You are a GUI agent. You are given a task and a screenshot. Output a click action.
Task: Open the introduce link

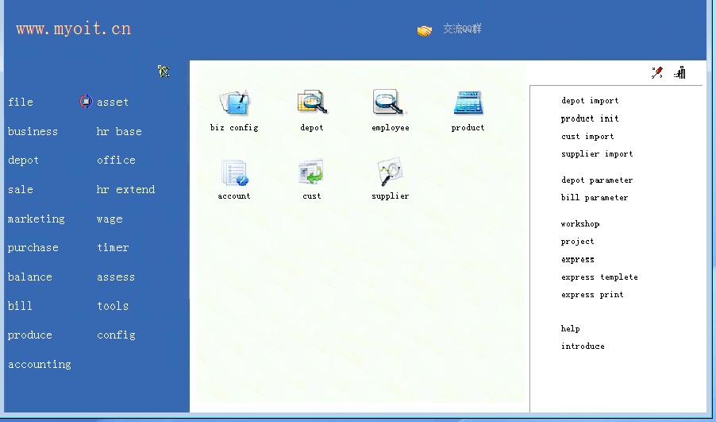[583, 347]
